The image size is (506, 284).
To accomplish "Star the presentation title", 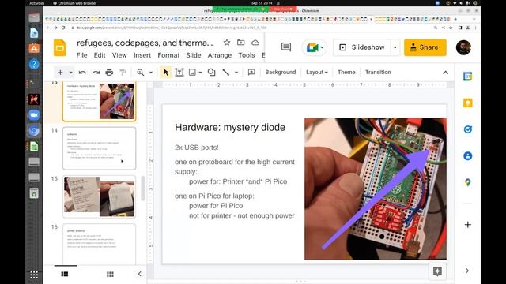I will (x=227, y=43).
